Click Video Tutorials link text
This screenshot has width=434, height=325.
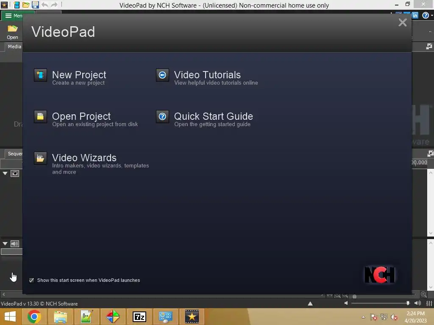point(207,75)
